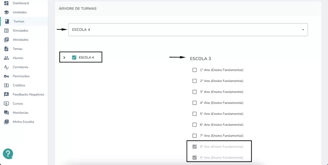Go to Atividades in the sidebar
This screenshot has width=328, height=165.
point(20,40)
